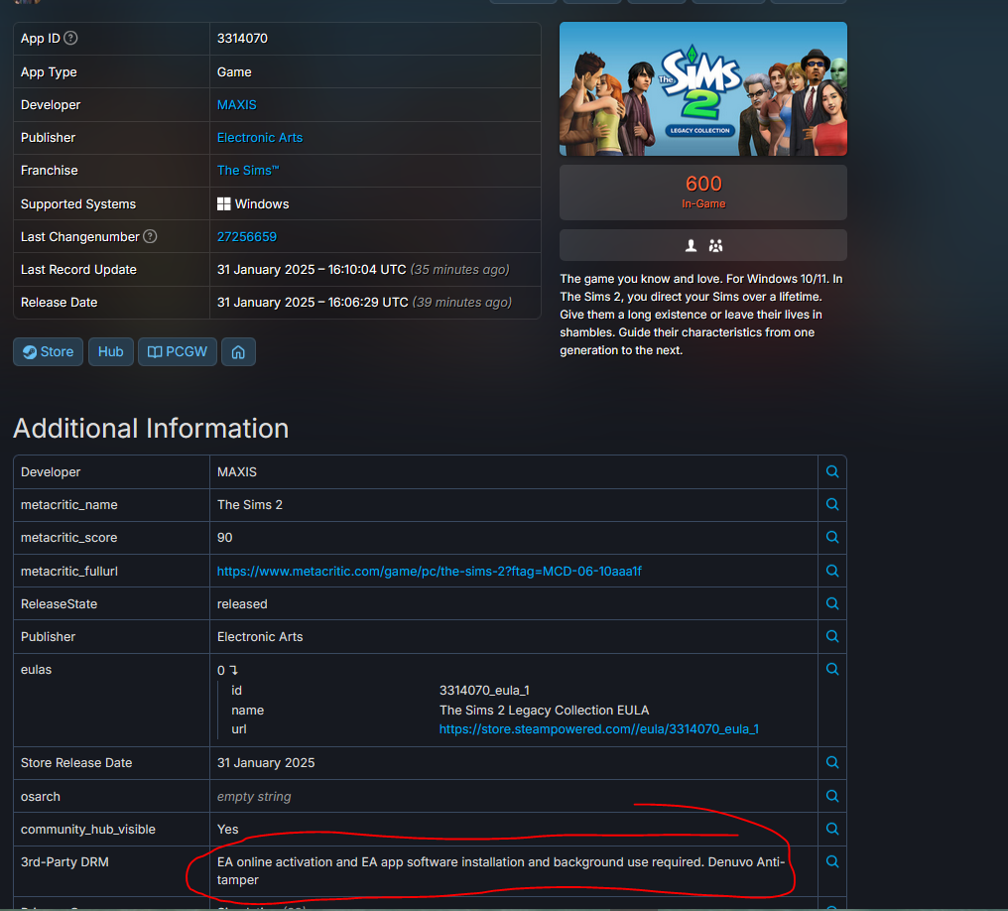Click the Last Changenumber help question-mark icon
This screenshot has width=1008, height=911.
point(150,236)
